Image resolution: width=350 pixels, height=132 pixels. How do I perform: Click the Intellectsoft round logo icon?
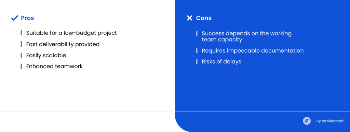coord(307,121)
